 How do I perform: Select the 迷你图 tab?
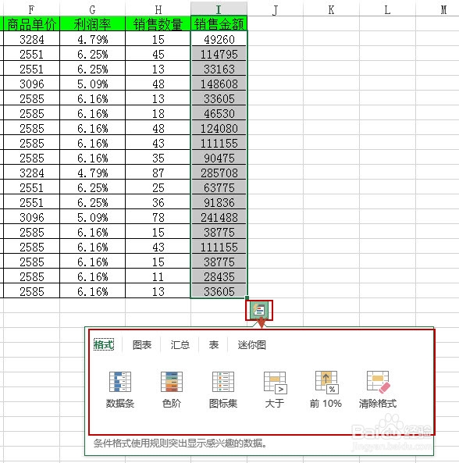click(x=252, y=344)
